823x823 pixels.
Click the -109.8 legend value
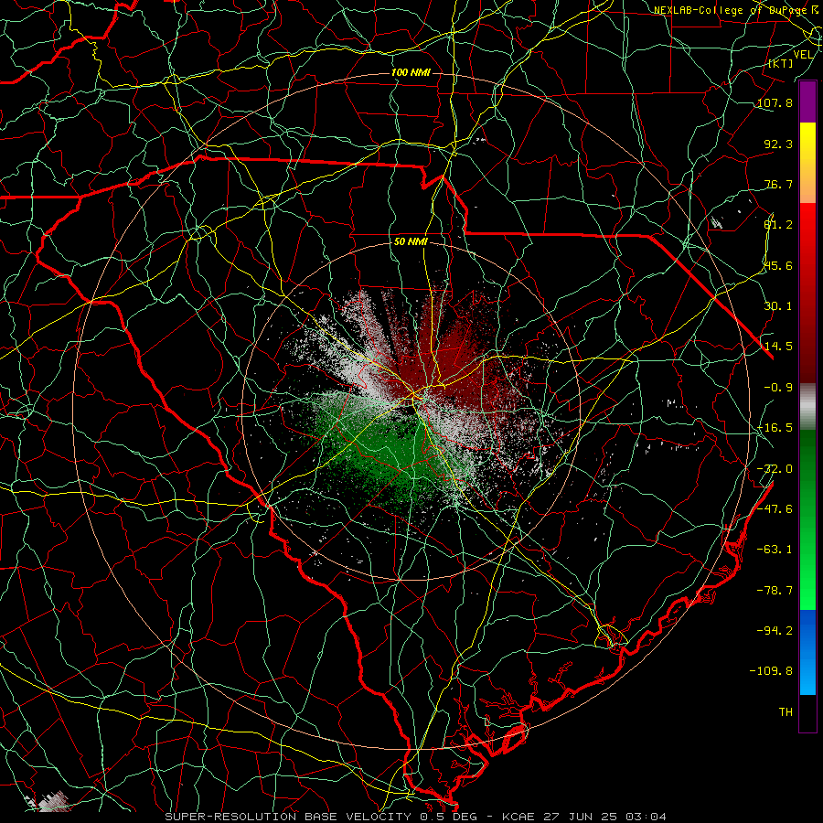click(771, 671)
